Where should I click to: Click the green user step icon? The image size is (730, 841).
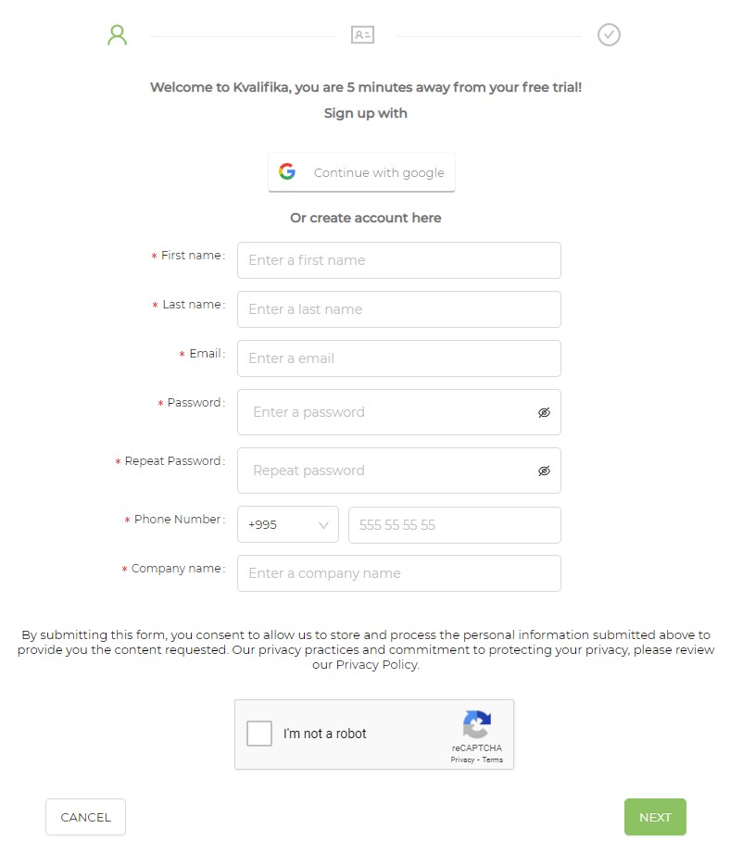click(x=117, y=35)
